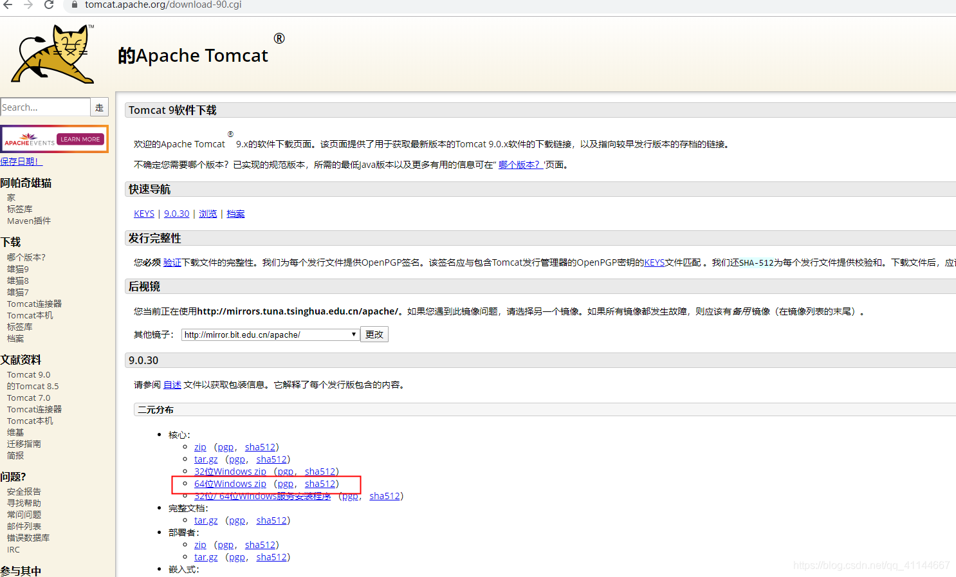Click 浏览 in quick navigation
956x577 pixels.
click(208, 214)
